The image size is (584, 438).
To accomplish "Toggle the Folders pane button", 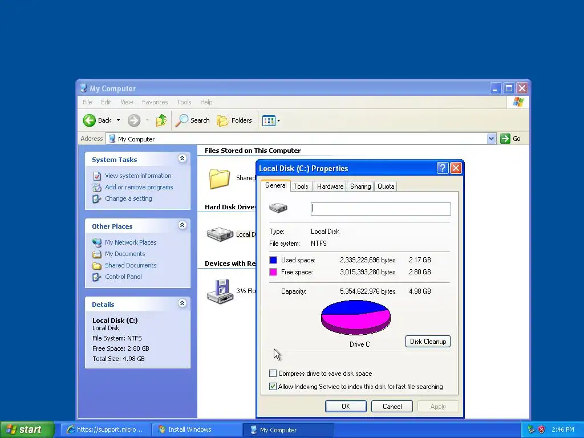I will (234, 120).
